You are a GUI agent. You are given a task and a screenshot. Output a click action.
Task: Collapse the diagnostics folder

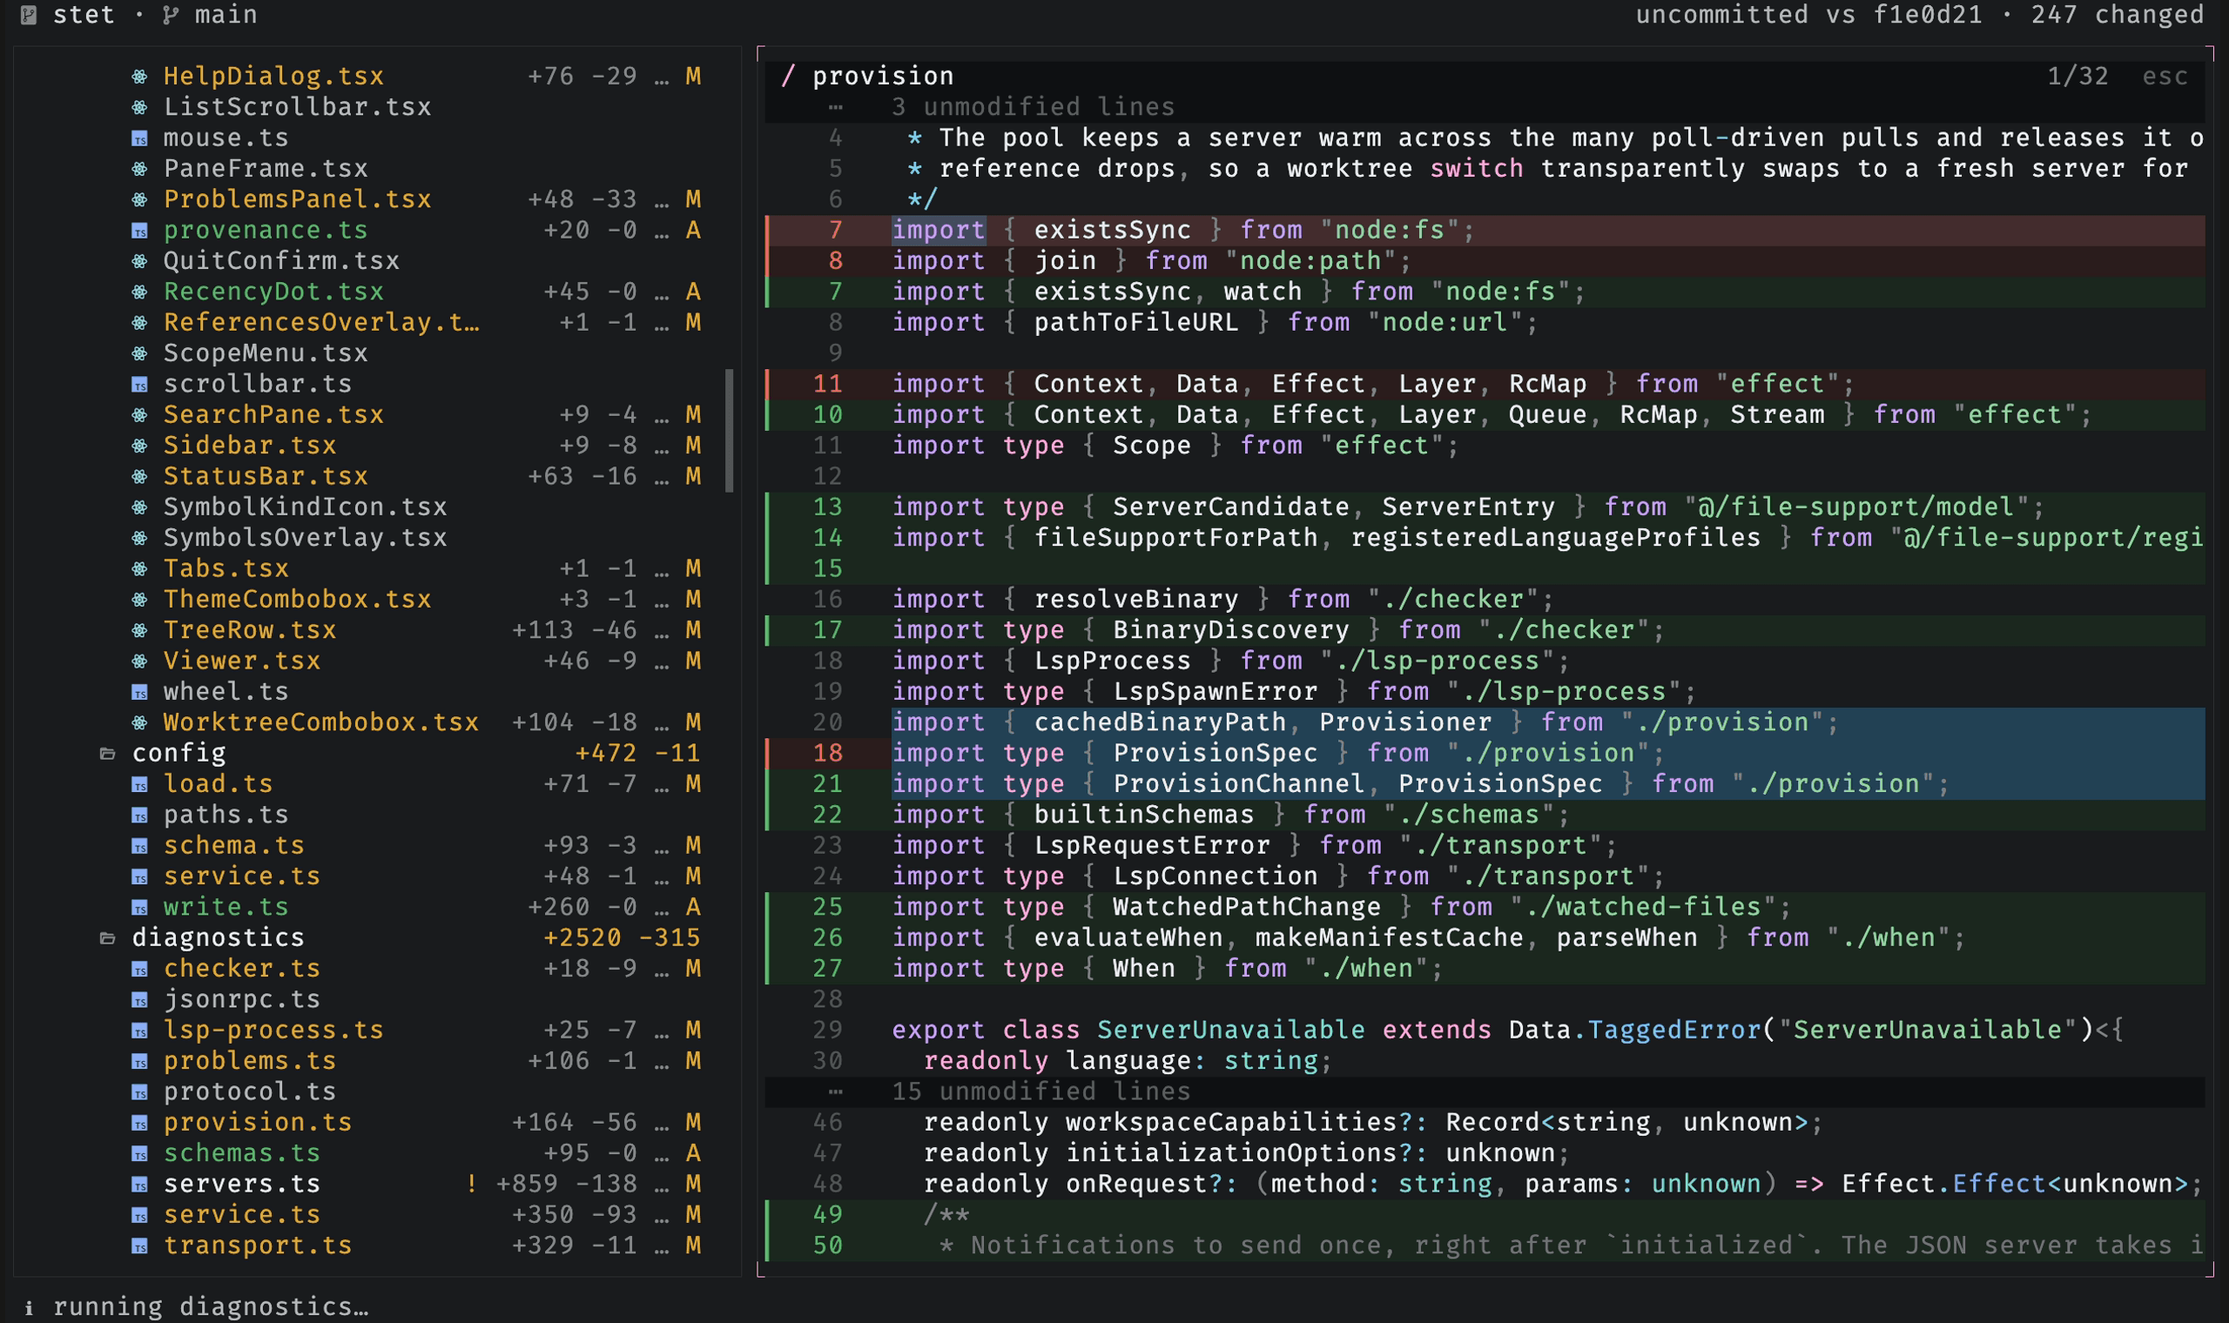click(108, 938)
